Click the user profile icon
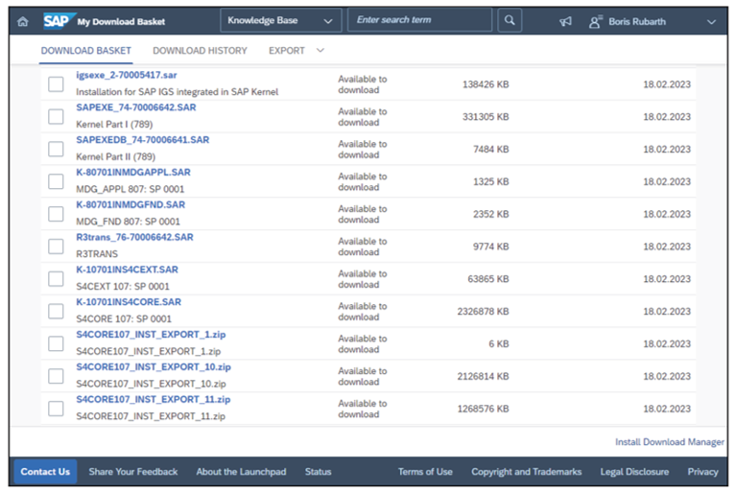 pos(595,21)
